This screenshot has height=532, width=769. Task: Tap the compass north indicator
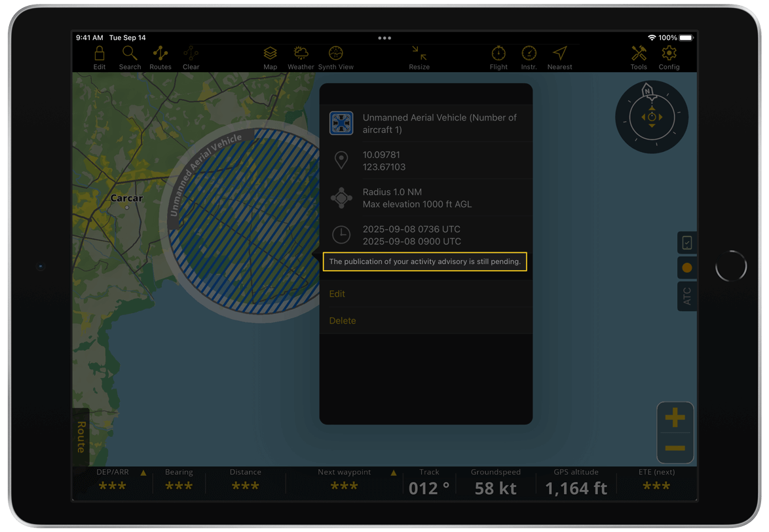(x=647, y=90)
